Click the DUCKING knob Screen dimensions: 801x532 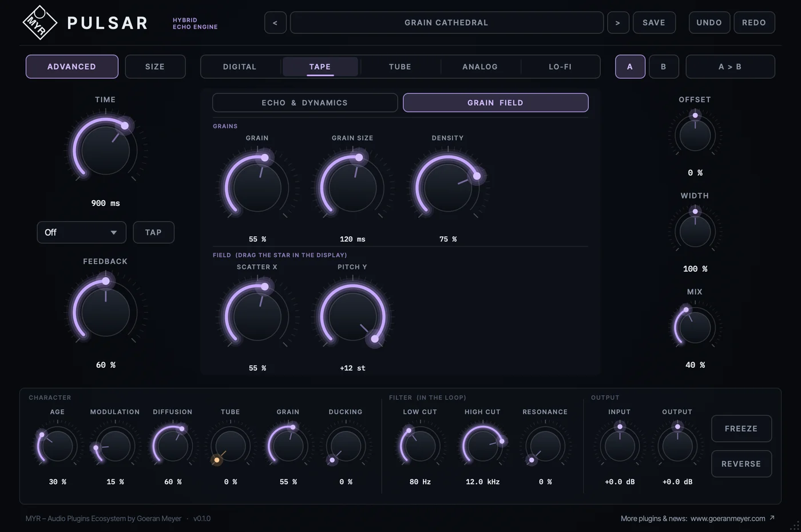346,446
